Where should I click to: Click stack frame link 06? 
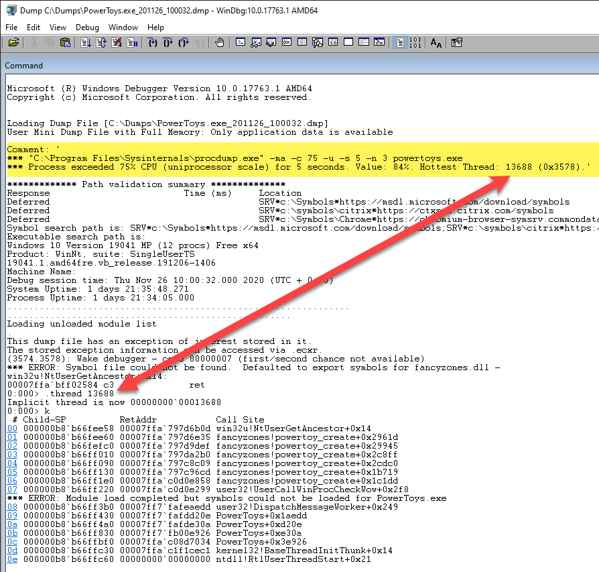coord(12,481)
